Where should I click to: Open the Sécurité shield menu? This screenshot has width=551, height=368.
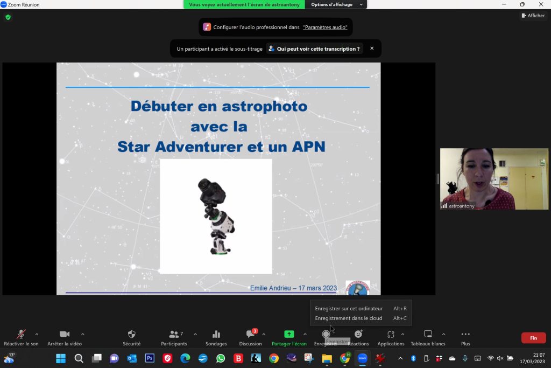pyautogui.click(x=131, y=337)
